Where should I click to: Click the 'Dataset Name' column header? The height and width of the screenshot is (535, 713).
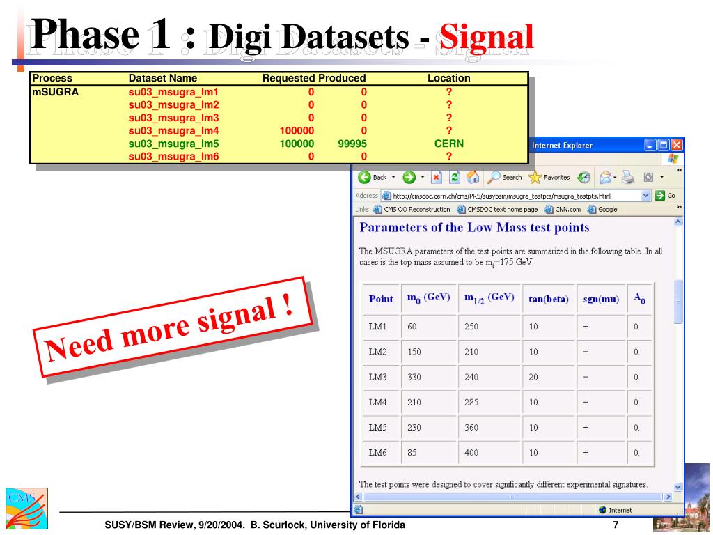(x=163, y=78)
